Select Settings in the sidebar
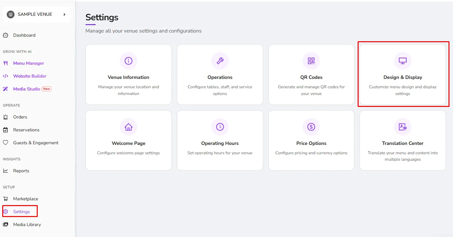Screen dimensions: 453x237 pos(21,212)
